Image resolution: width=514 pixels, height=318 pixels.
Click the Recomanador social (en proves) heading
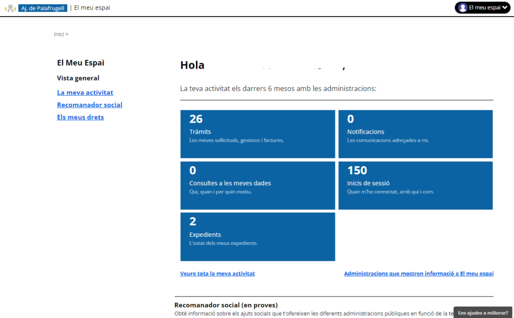(x=226, y=305)
